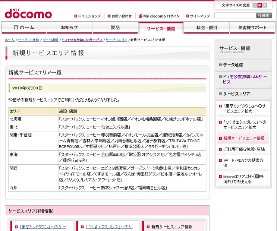Select the 関西 area table cell
277x231 pixels.
coord(34,174)
